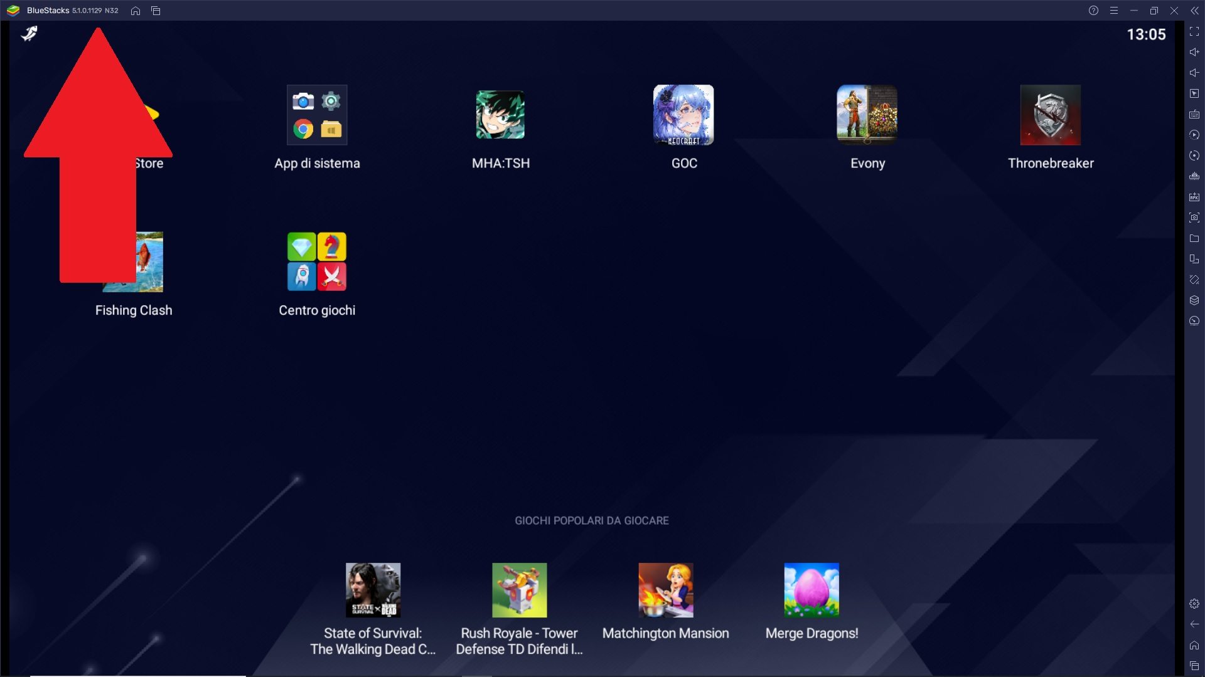Click the rocket icon in status bar

[x=29, y=33]
